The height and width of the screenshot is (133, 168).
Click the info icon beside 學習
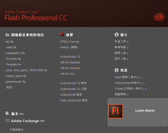click(117, 70)
